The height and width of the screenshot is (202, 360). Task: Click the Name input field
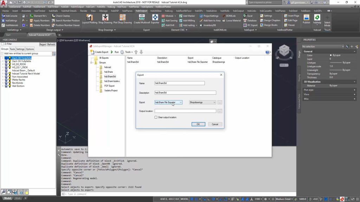(x=180, y=83)
